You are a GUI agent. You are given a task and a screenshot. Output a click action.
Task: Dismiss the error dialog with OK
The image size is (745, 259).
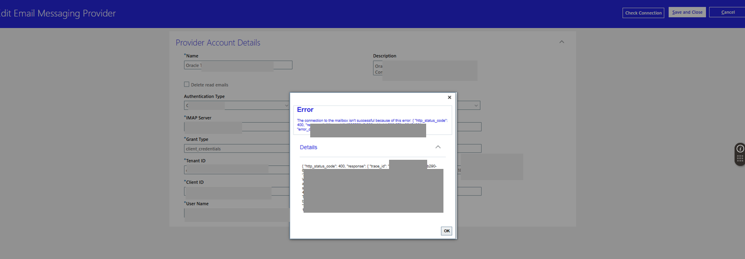coord(446,231)
